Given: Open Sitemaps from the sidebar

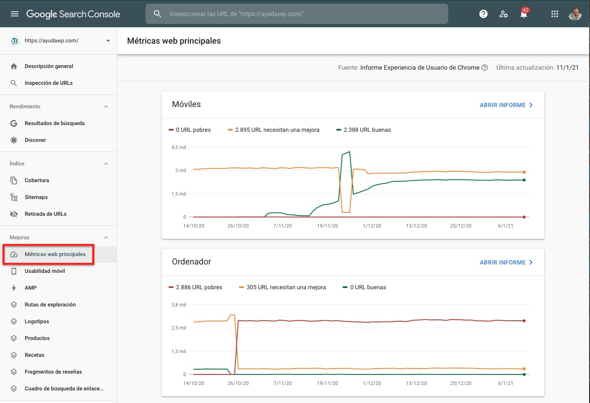Looking at the screenshot, I should click(36, 197).
